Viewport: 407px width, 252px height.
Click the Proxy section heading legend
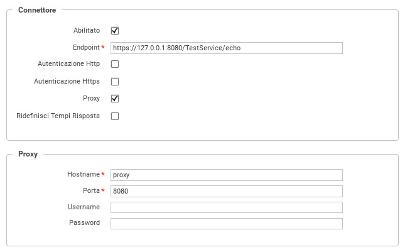click(28, 154)
